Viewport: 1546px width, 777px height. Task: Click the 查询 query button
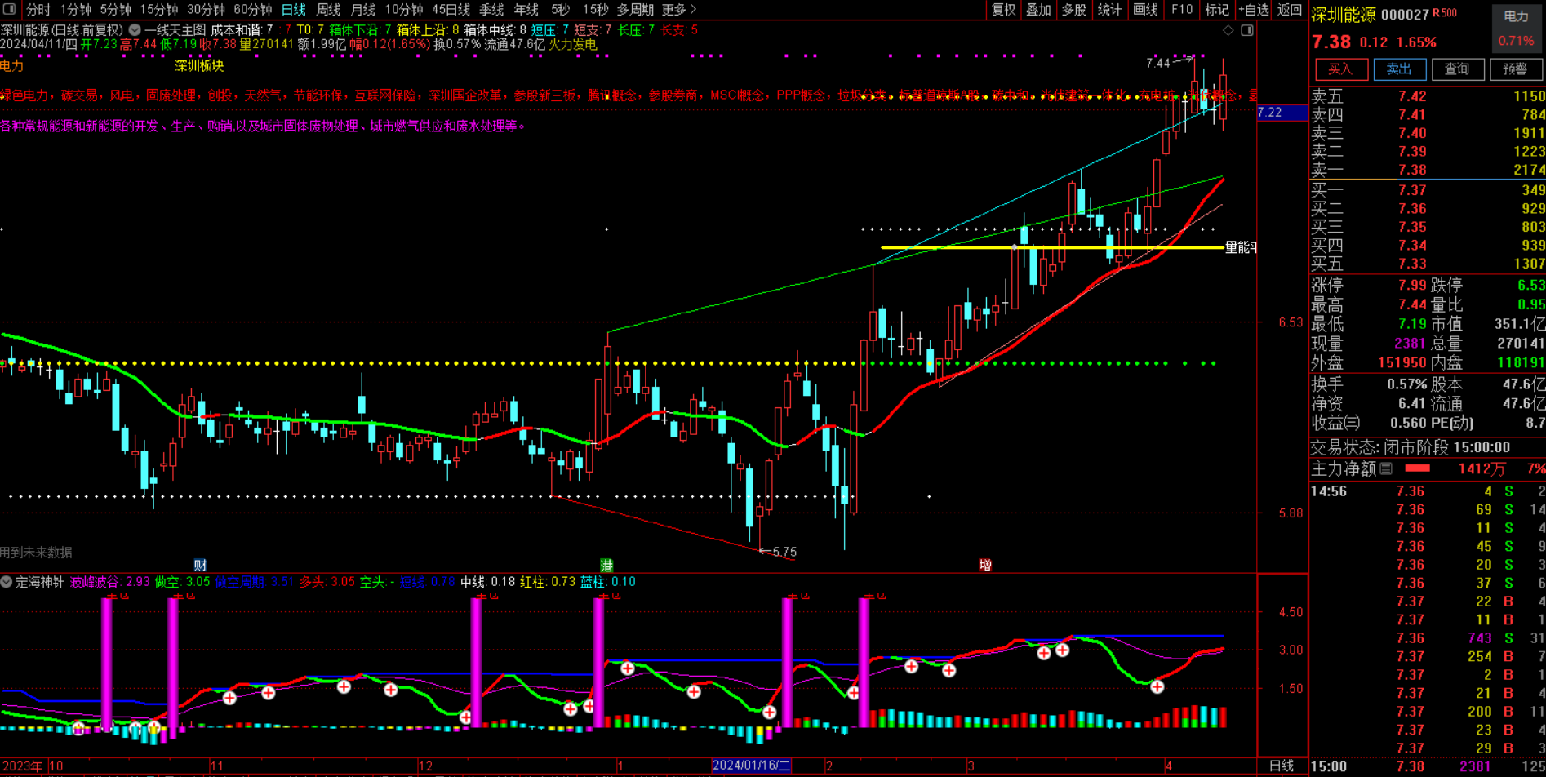point(1457,69)
